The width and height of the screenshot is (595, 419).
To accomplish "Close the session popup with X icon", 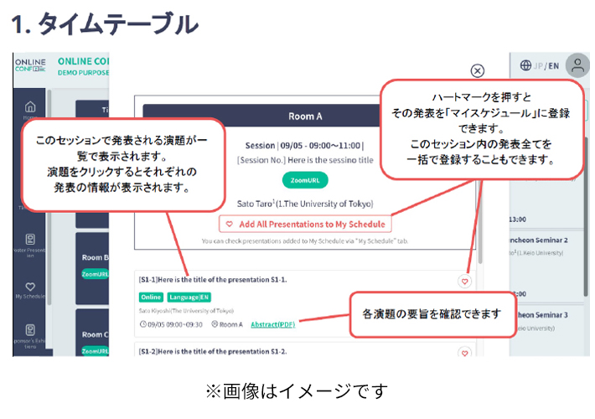I will tap(478, 70).
